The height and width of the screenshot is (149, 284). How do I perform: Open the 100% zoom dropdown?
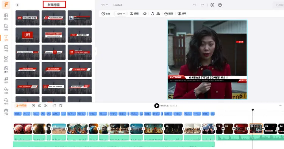[120, 14]
